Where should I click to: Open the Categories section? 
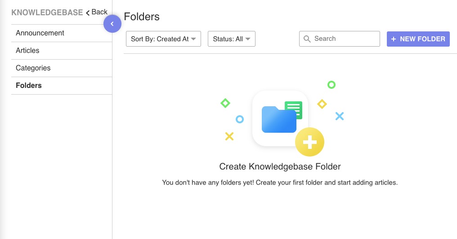62,68
